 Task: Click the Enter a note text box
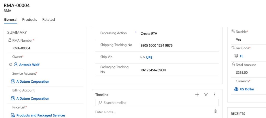point(154,112)
